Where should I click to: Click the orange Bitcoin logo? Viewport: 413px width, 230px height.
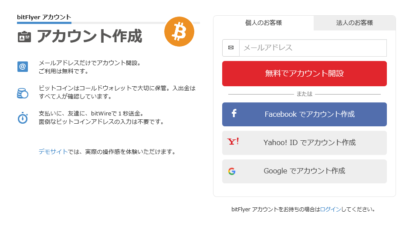coord(179,32)
